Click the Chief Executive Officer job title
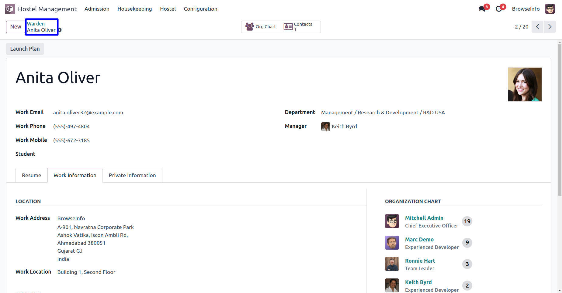Viewport: 562px width, 293px height. click(x=432, y=226)
